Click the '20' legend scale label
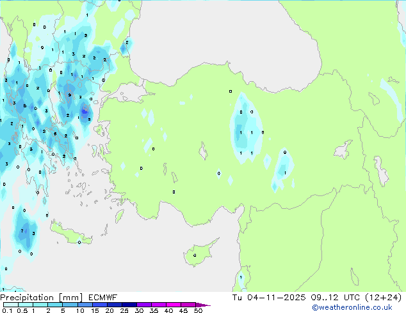 coord(110,310)
